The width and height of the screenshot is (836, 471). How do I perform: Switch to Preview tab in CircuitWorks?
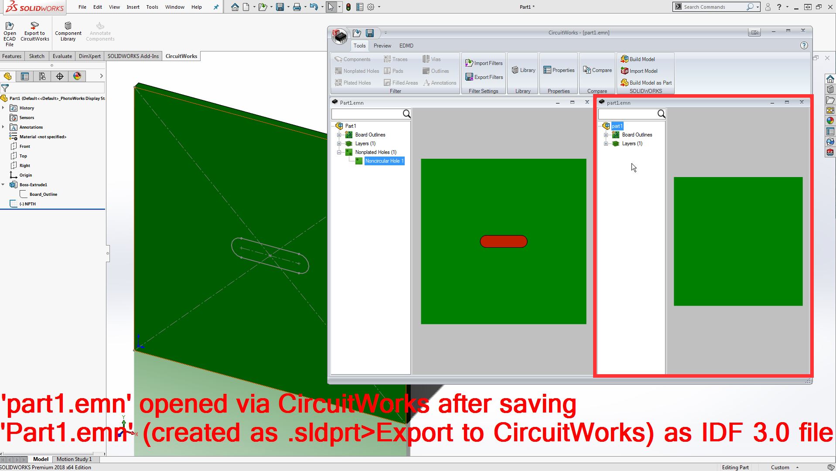click(382, 45)
